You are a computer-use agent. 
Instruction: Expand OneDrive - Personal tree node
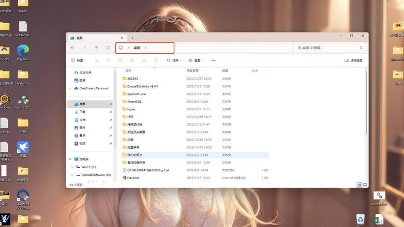[x=70, y=88]
